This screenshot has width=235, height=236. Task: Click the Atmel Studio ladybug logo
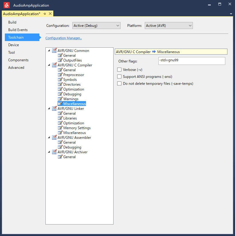[x=6, y=5]
